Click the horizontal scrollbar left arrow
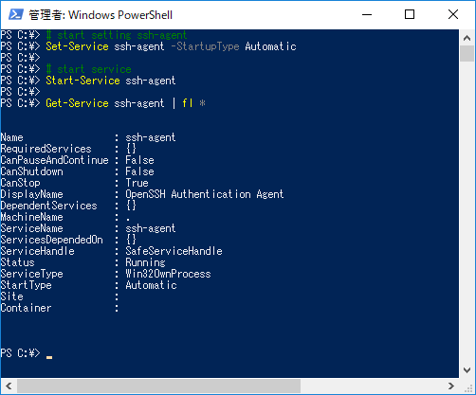The width and height of the screenshot is (476, 395). pyautogui.click(x=9, y=386)
